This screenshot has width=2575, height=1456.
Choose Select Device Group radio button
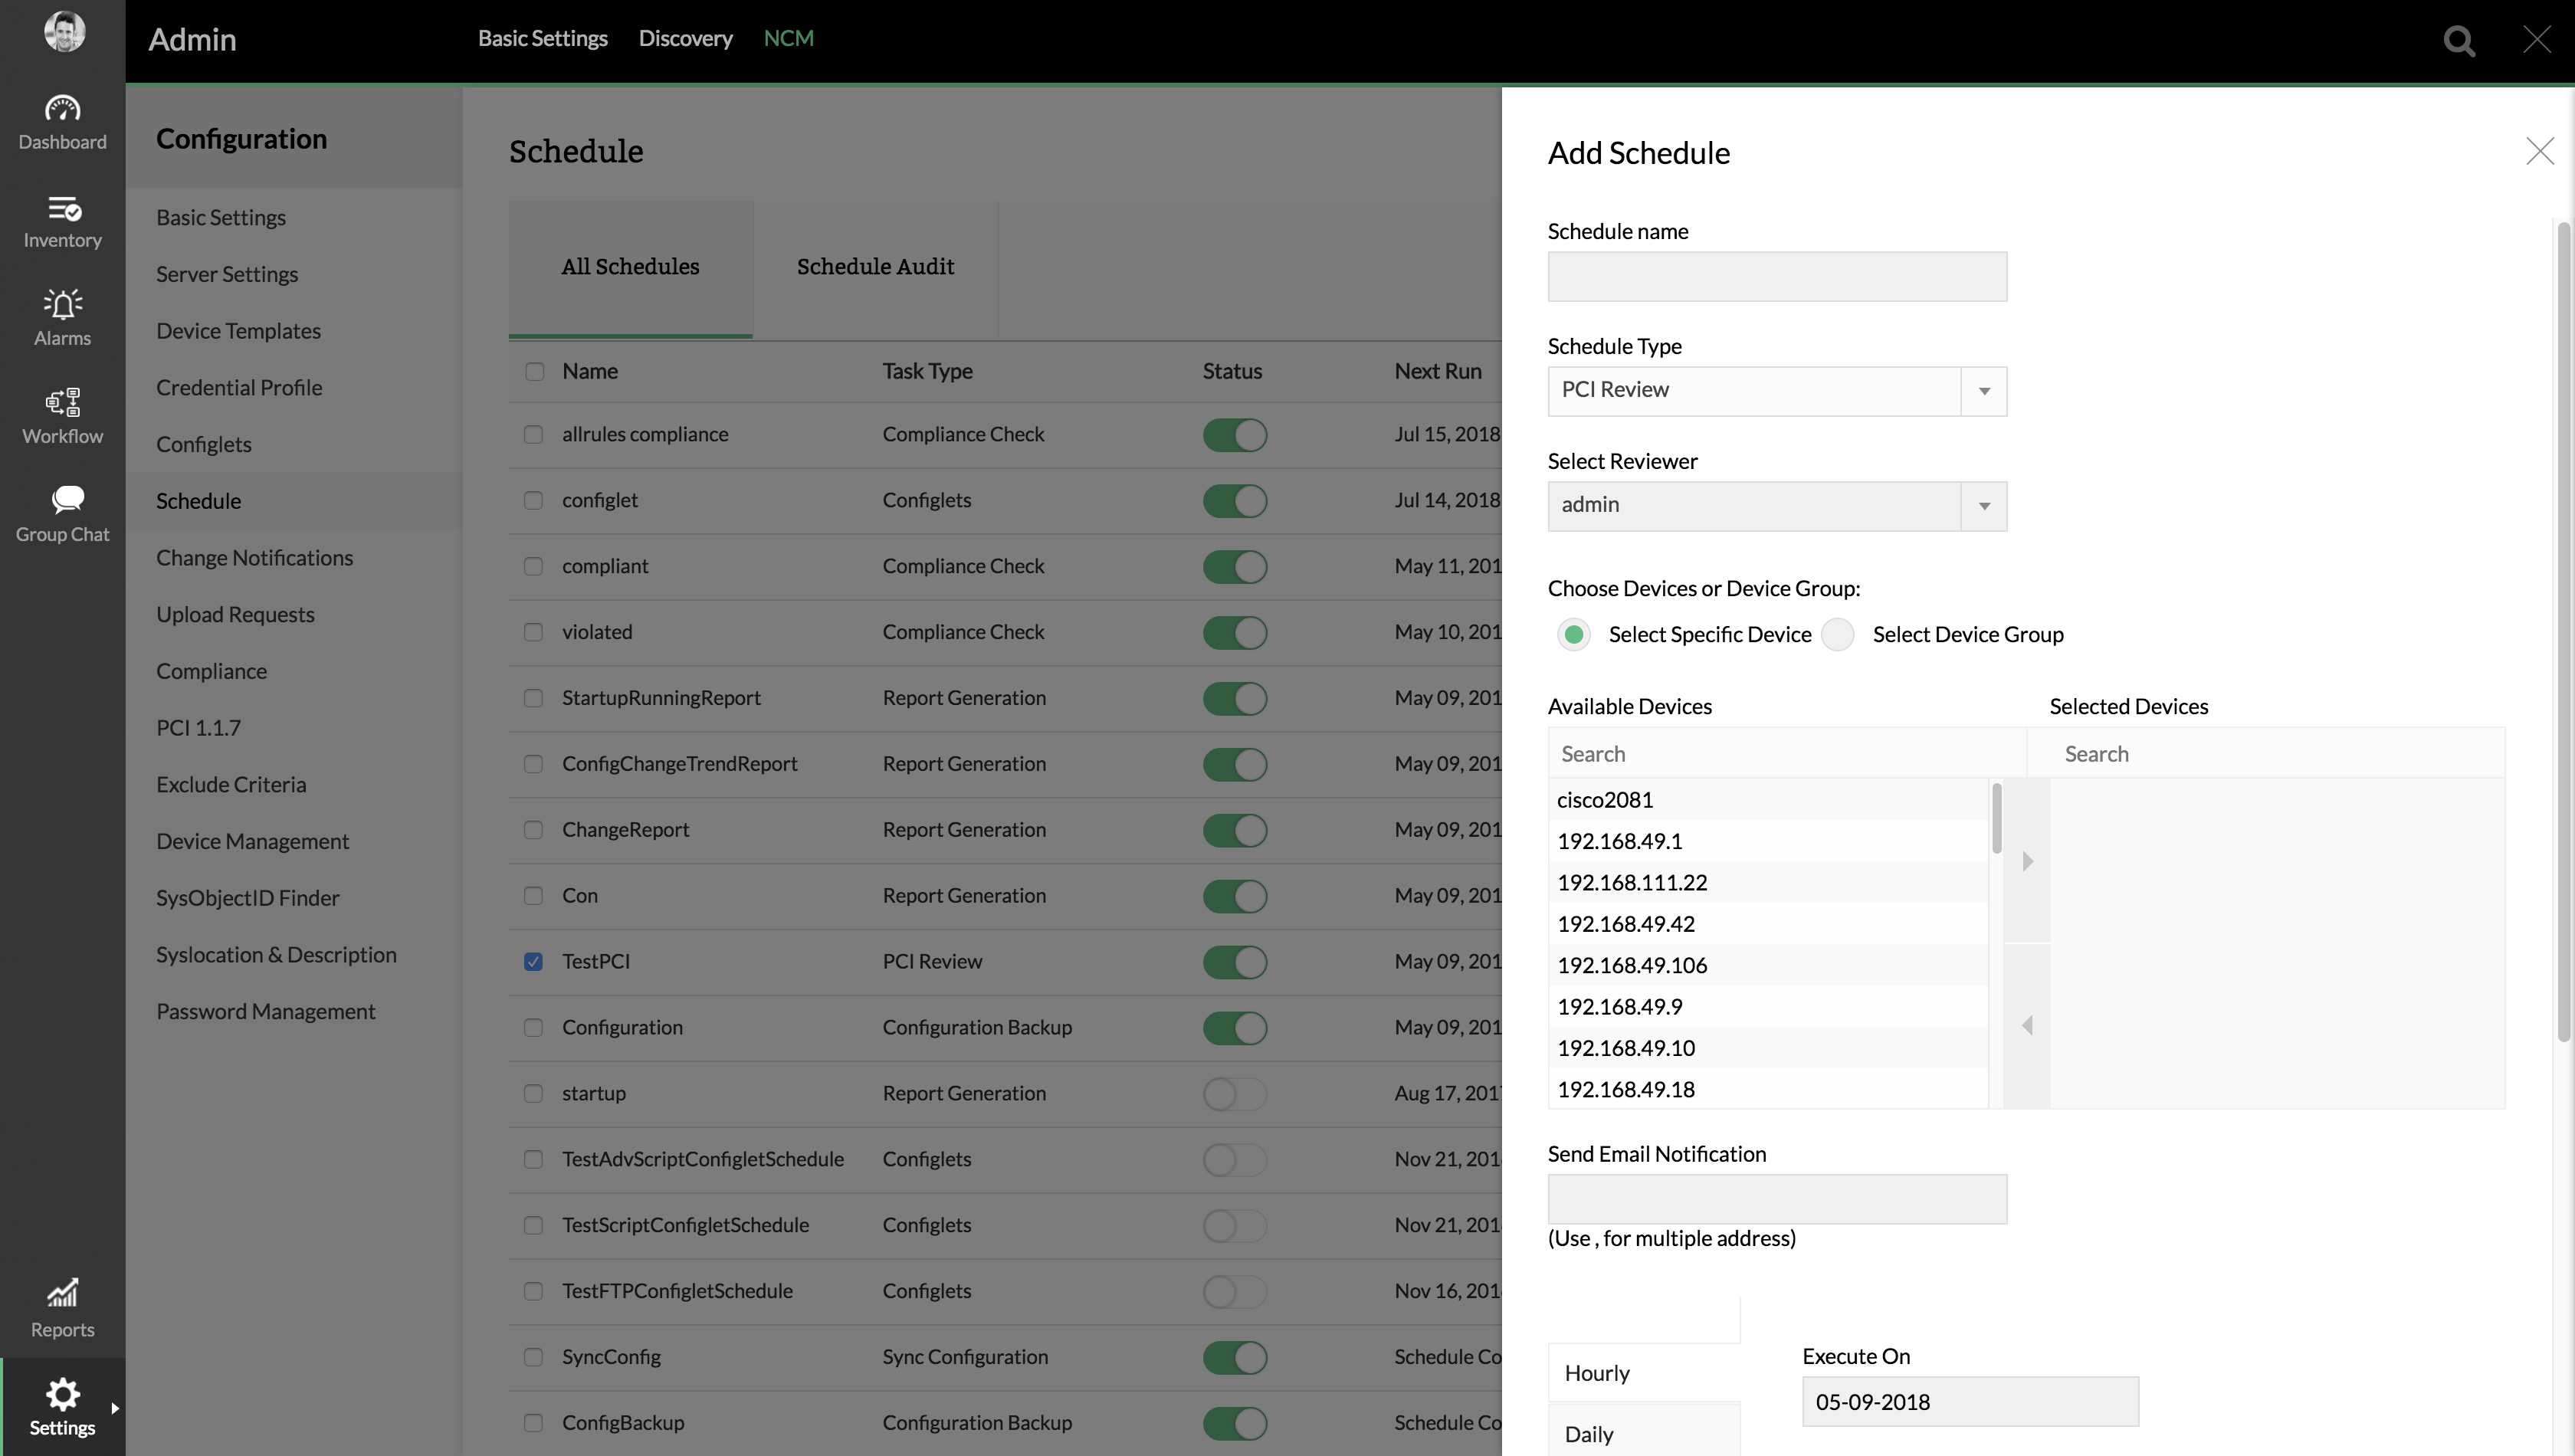pyautogui.click(x=1837, y=635)
